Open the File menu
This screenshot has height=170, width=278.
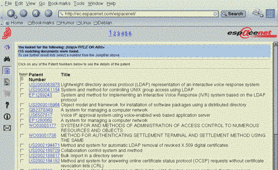click(8, 3)
